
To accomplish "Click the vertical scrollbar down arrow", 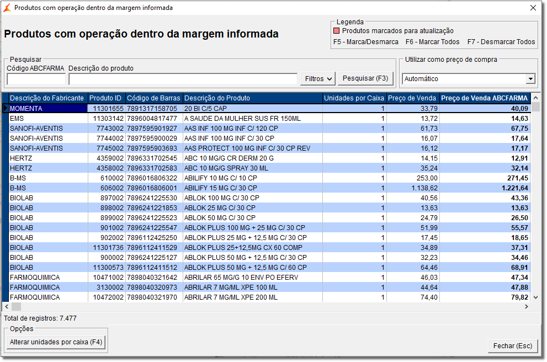I will pos(536,297).
